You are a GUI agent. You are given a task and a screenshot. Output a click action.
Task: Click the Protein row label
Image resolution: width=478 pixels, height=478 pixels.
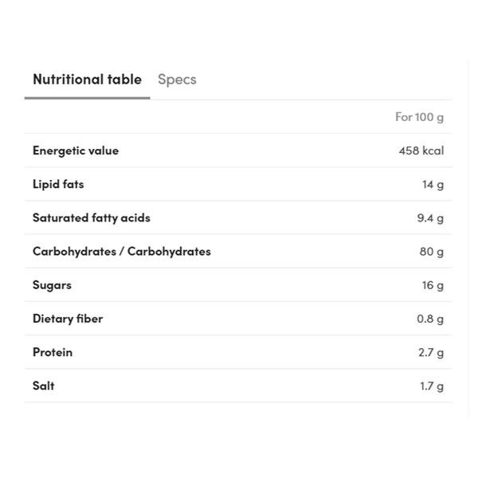coord(53,351)
